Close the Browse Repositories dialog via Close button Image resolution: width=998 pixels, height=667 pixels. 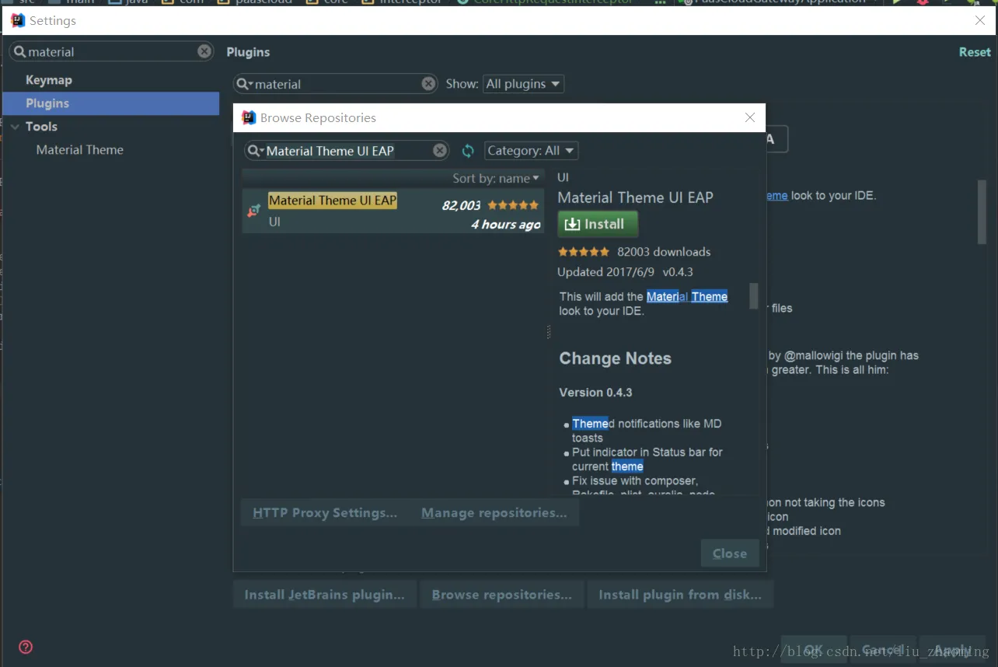tap(730, 554)
